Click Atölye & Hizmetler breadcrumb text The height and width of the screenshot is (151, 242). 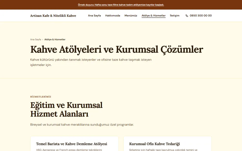[x=55, y=40]
